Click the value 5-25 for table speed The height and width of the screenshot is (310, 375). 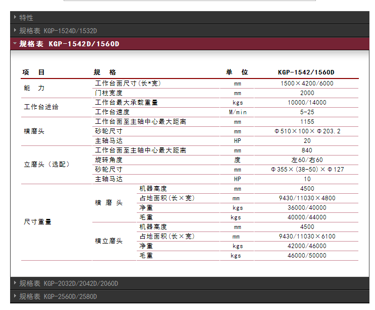(x=307, y=112)
